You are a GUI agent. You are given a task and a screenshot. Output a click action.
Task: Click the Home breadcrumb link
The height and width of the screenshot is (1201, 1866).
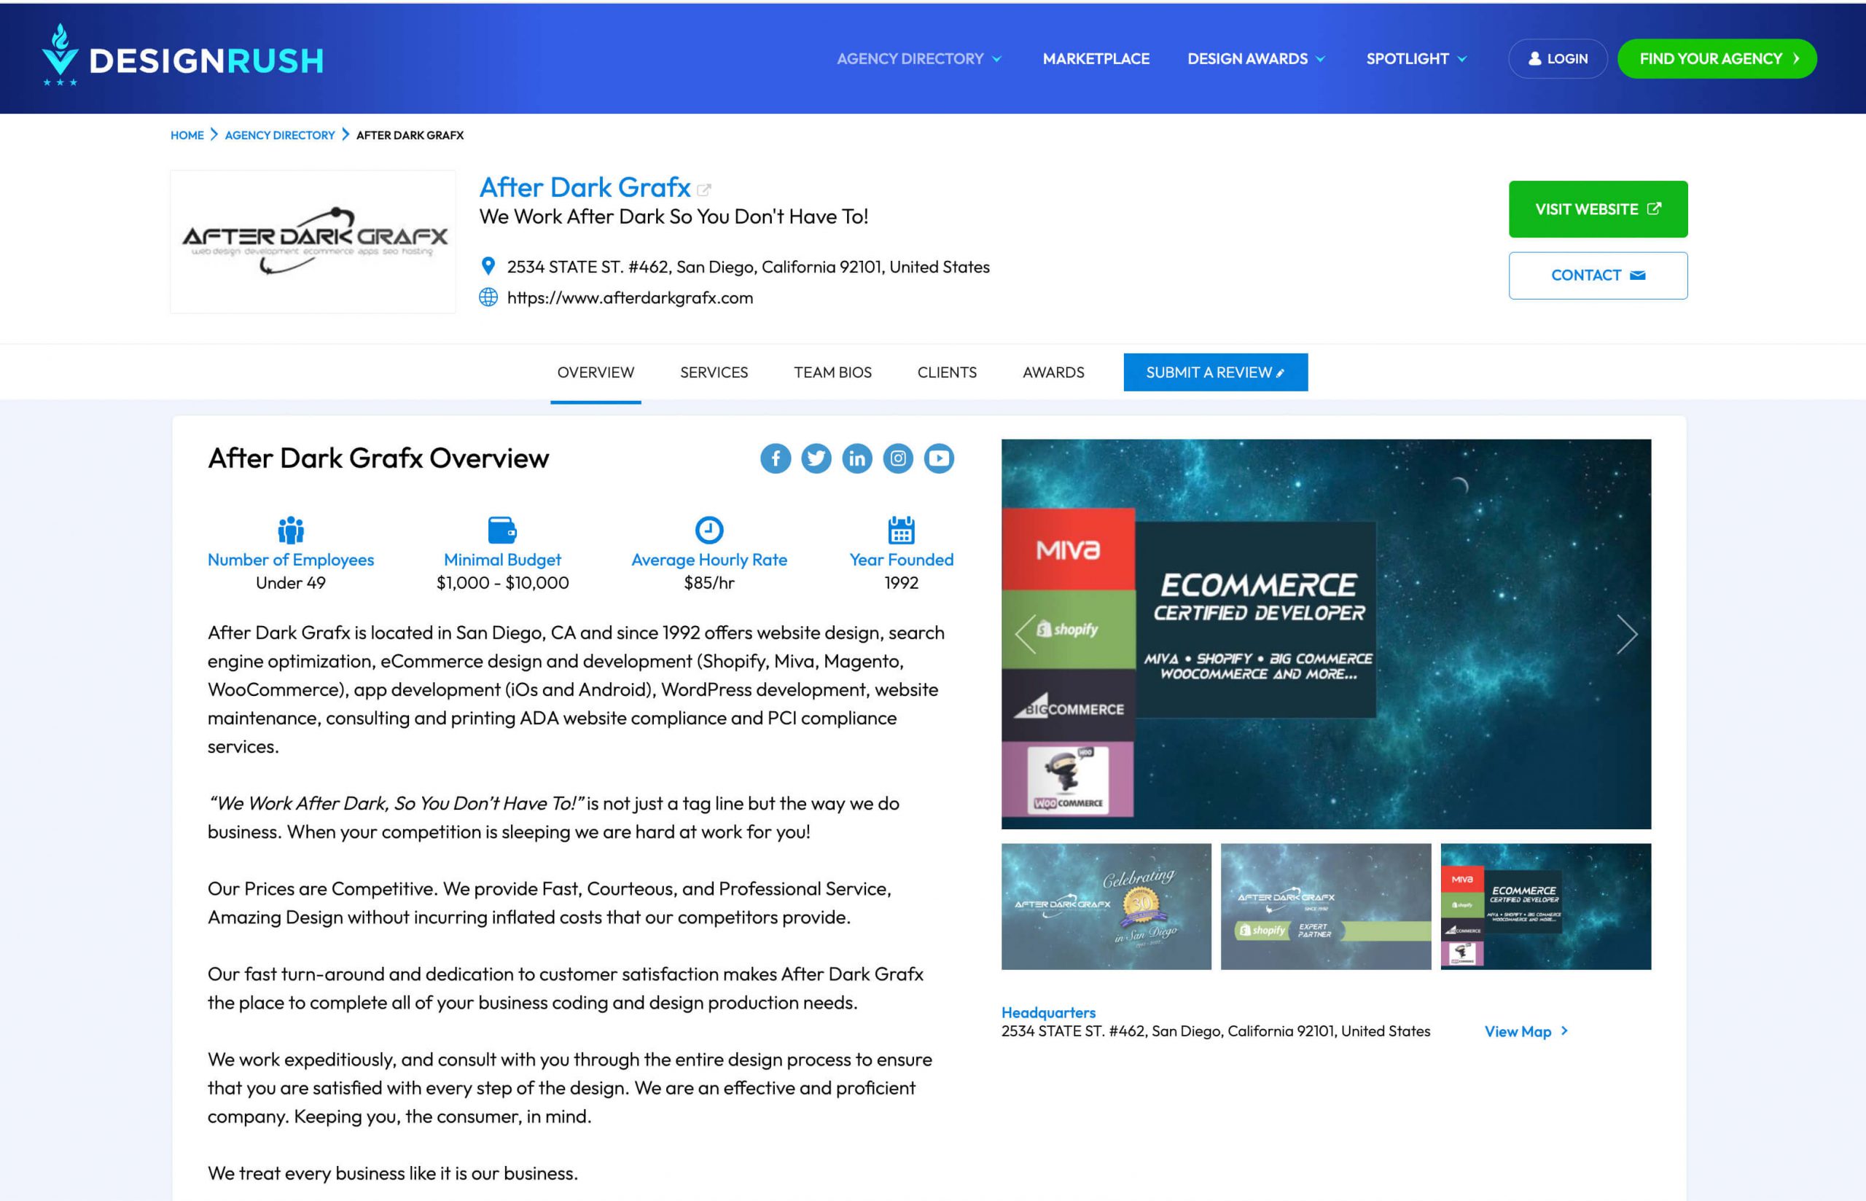187,136
